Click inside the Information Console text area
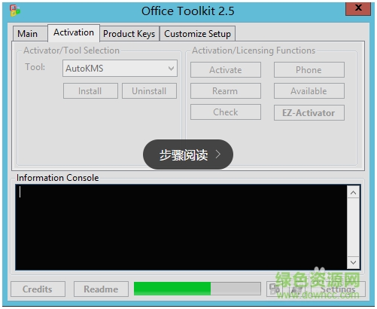Image resolution: width=377 pixels, height=309 pixels. (181, 228)
